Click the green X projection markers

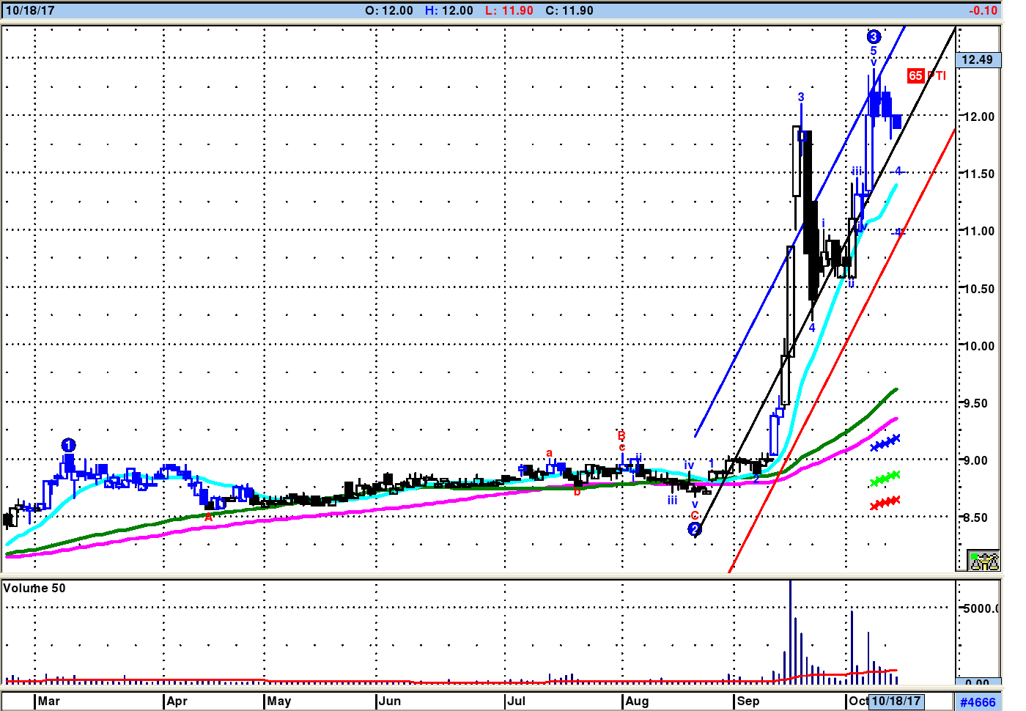tap(885, 478)
